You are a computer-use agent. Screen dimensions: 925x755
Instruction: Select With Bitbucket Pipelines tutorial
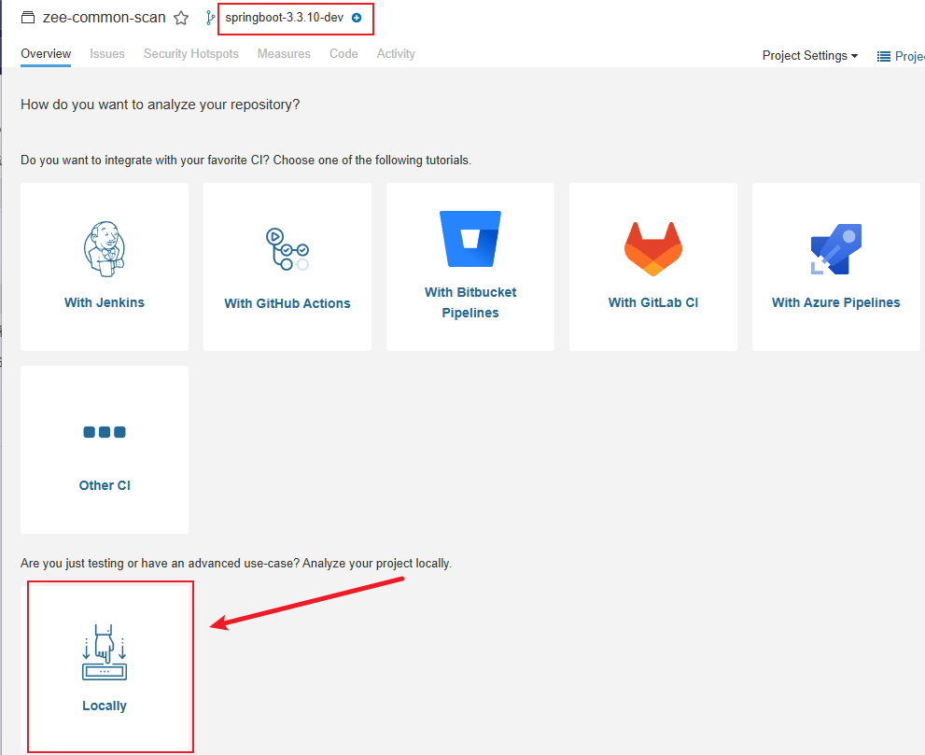470,267
